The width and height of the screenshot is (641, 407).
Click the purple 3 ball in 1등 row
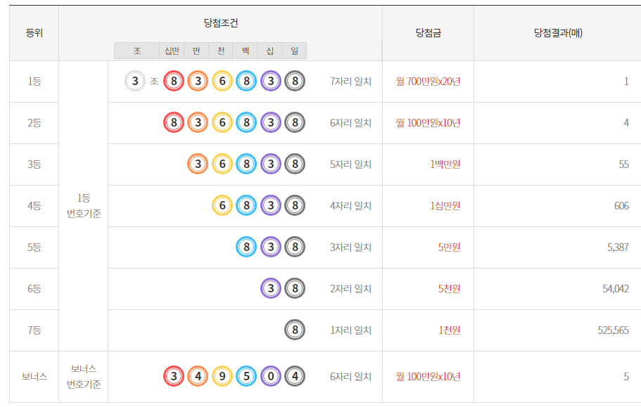pos(271,81)
